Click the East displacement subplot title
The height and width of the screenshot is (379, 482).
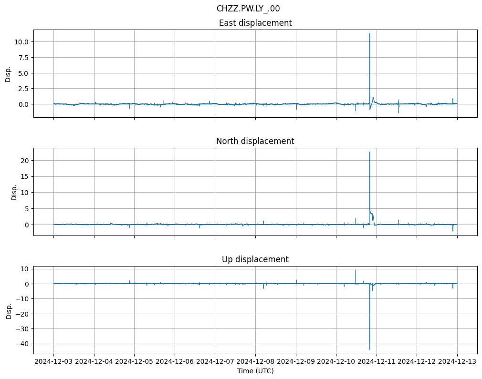(255, 23)
